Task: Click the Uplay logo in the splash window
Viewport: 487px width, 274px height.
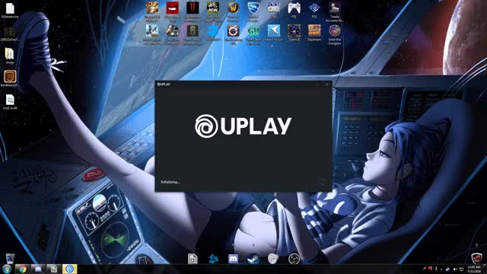Action: [243, 126]
